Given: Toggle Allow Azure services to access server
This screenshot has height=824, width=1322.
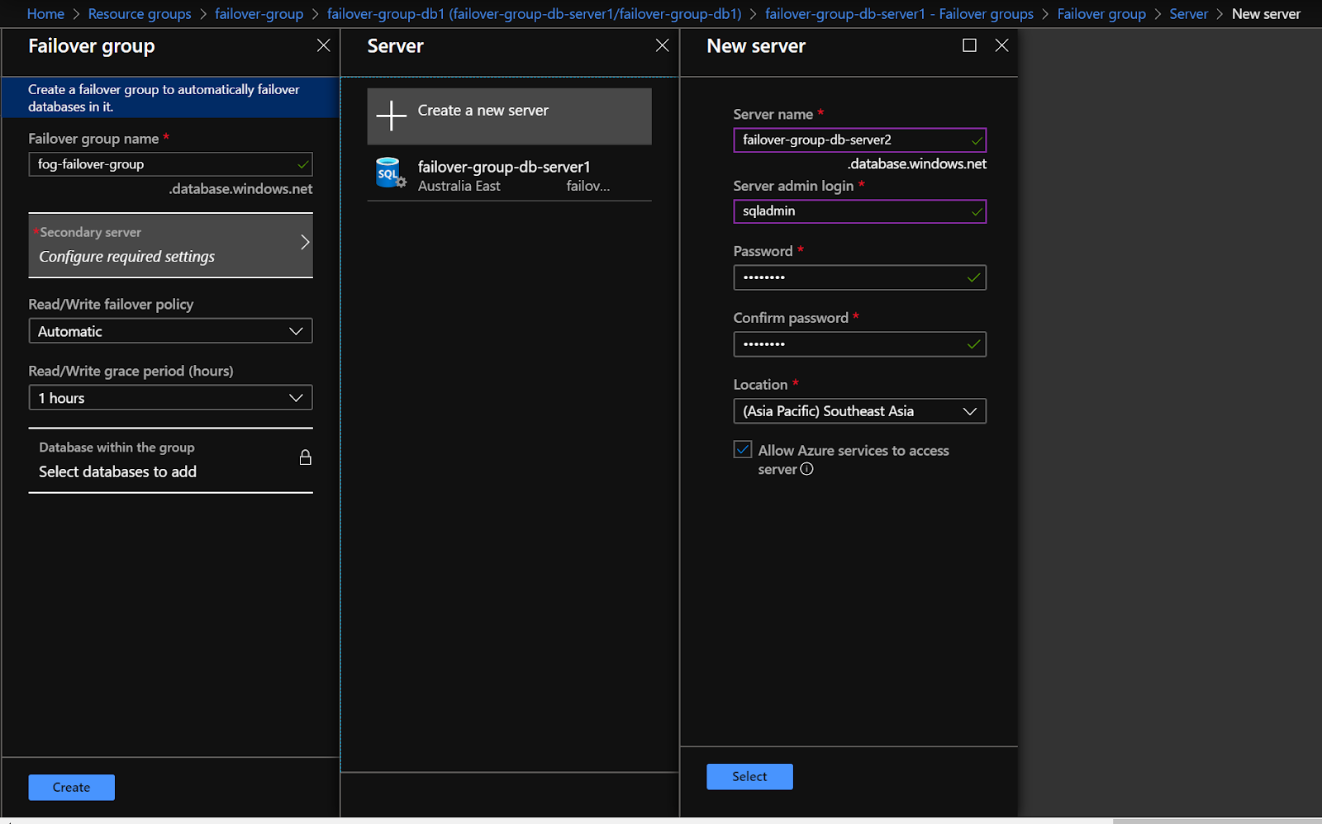Looking at the screenshot, I should (x=742, y=448).
